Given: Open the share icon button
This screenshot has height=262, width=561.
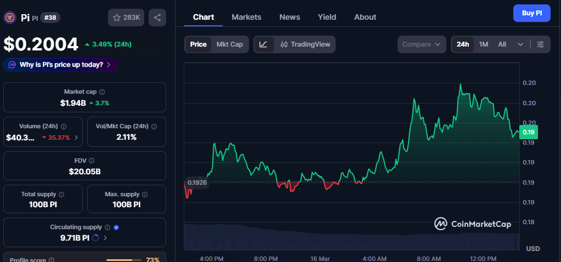Looking at the screenshot, I should click(x=157, y=18).
